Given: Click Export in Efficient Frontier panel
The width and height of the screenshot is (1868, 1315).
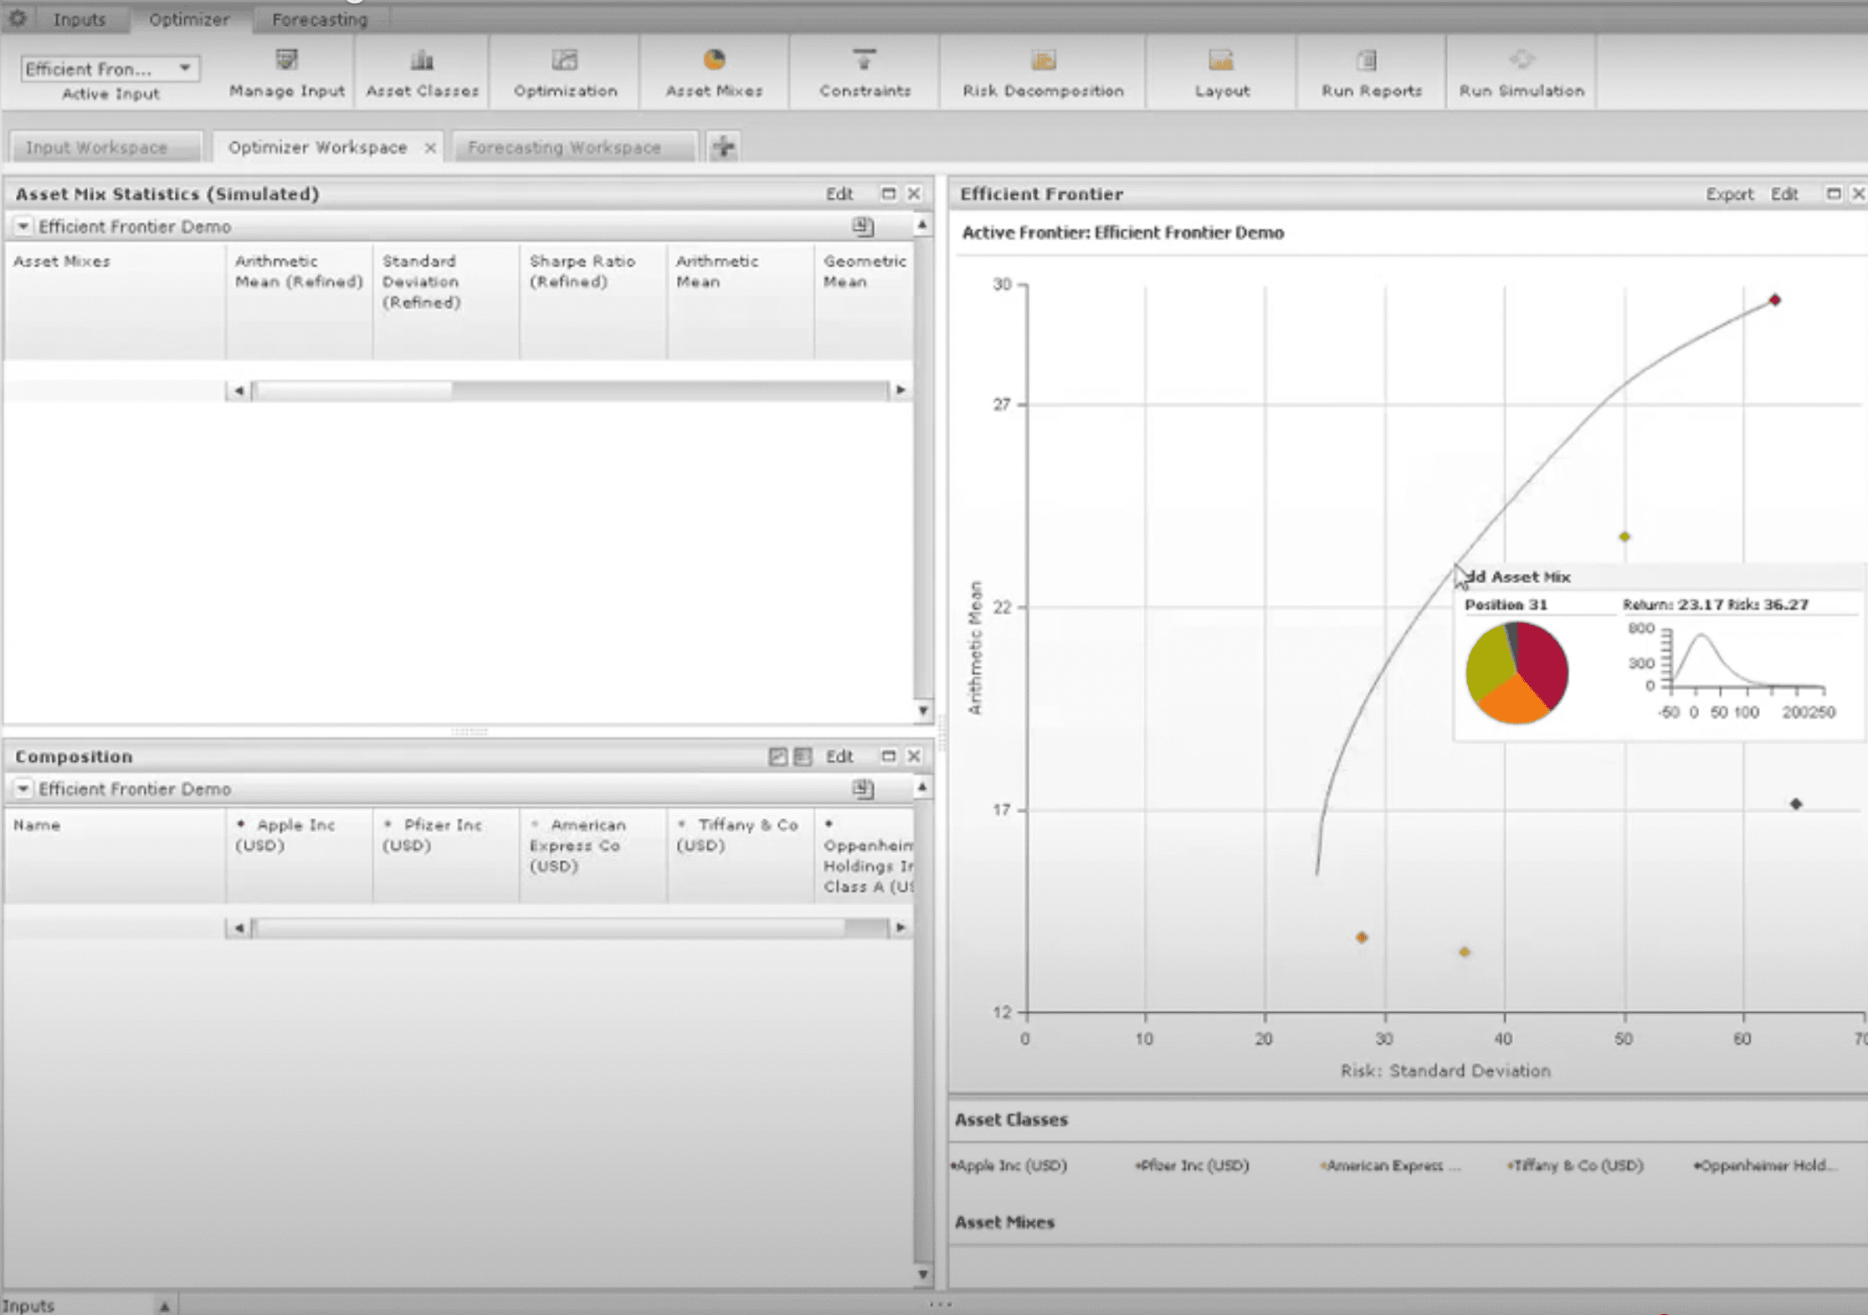Looking at the screenshot, I should point(1729,194).
